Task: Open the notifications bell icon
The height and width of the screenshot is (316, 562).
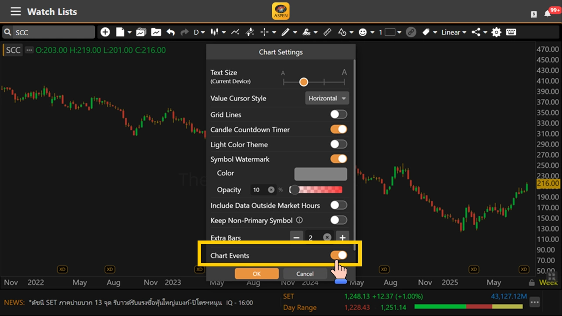Action: [548, 14]
